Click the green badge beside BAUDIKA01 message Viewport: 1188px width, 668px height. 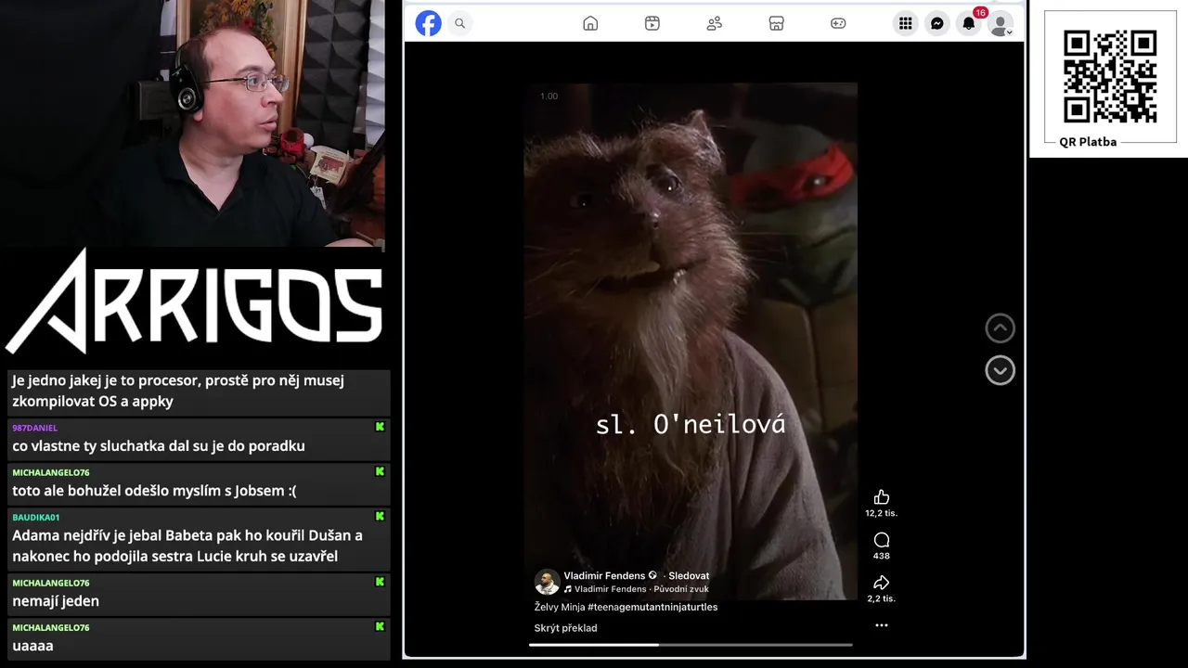pyautogui.click(x=380, y=516)
